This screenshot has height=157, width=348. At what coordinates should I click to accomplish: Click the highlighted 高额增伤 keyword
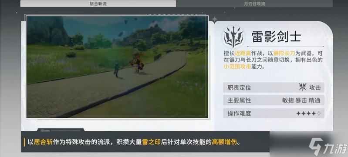[x=224, y=142]
